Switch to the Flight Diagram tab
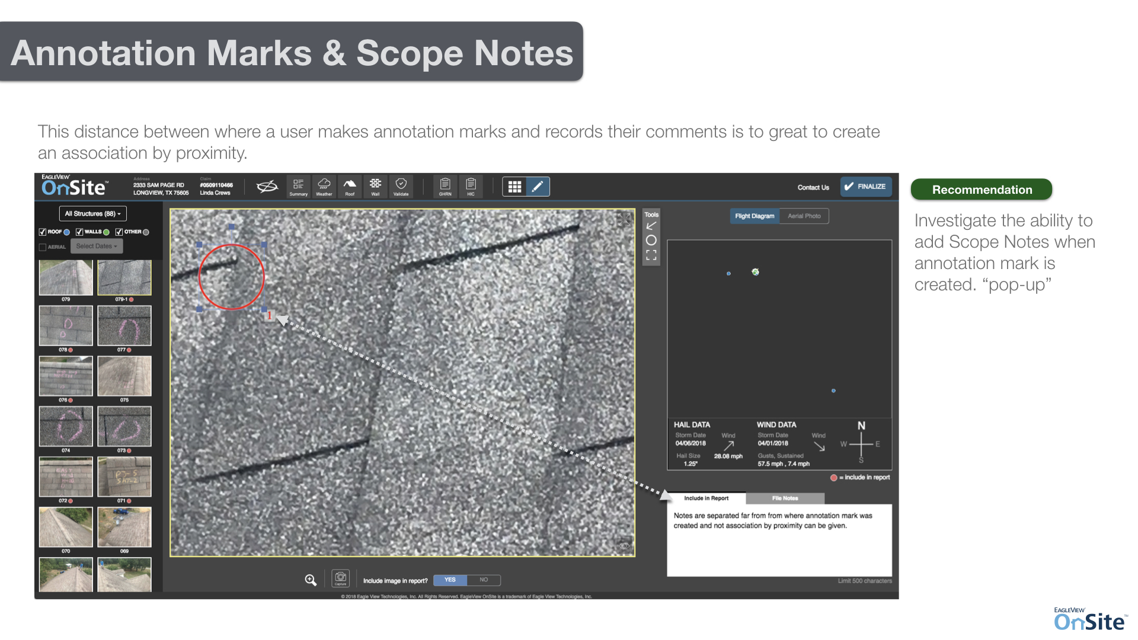 tap(755, 216)
